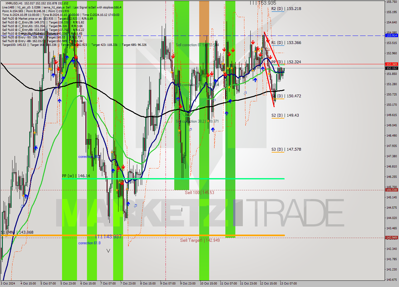Click the S3 (D) 147.578 support label
The width and height of the screenshot is (399, 287).
point(286,149)
